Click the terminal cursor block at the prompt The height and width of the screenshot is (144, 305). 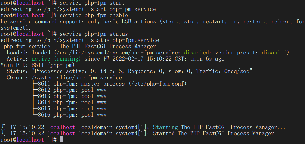61,140
